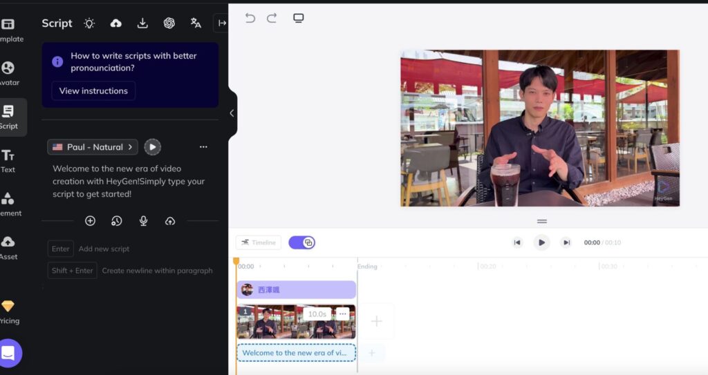Open the script history clock icon
This screenshot has width=708, height=375.
[x=116, y=221]
